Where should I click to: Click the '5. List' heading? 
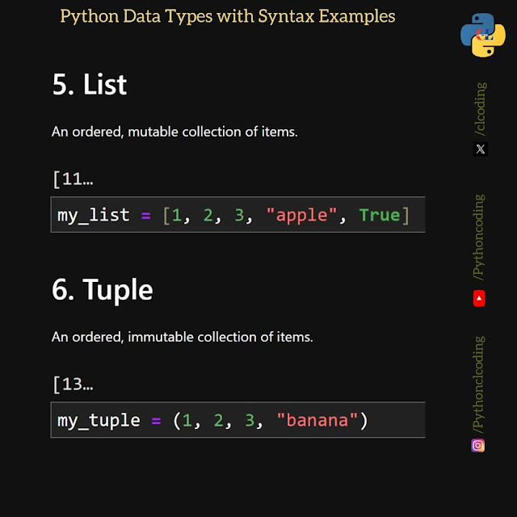pos(90,84)
